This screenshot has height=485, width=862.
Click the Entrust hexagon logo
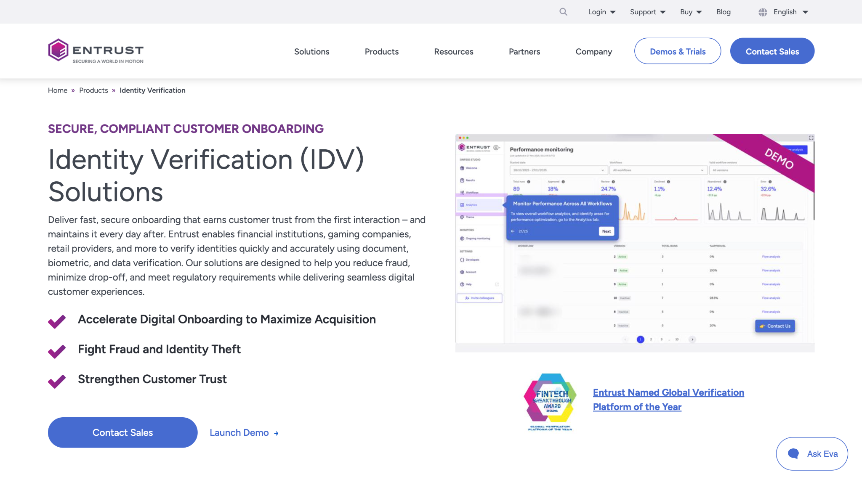pos(58,50)
